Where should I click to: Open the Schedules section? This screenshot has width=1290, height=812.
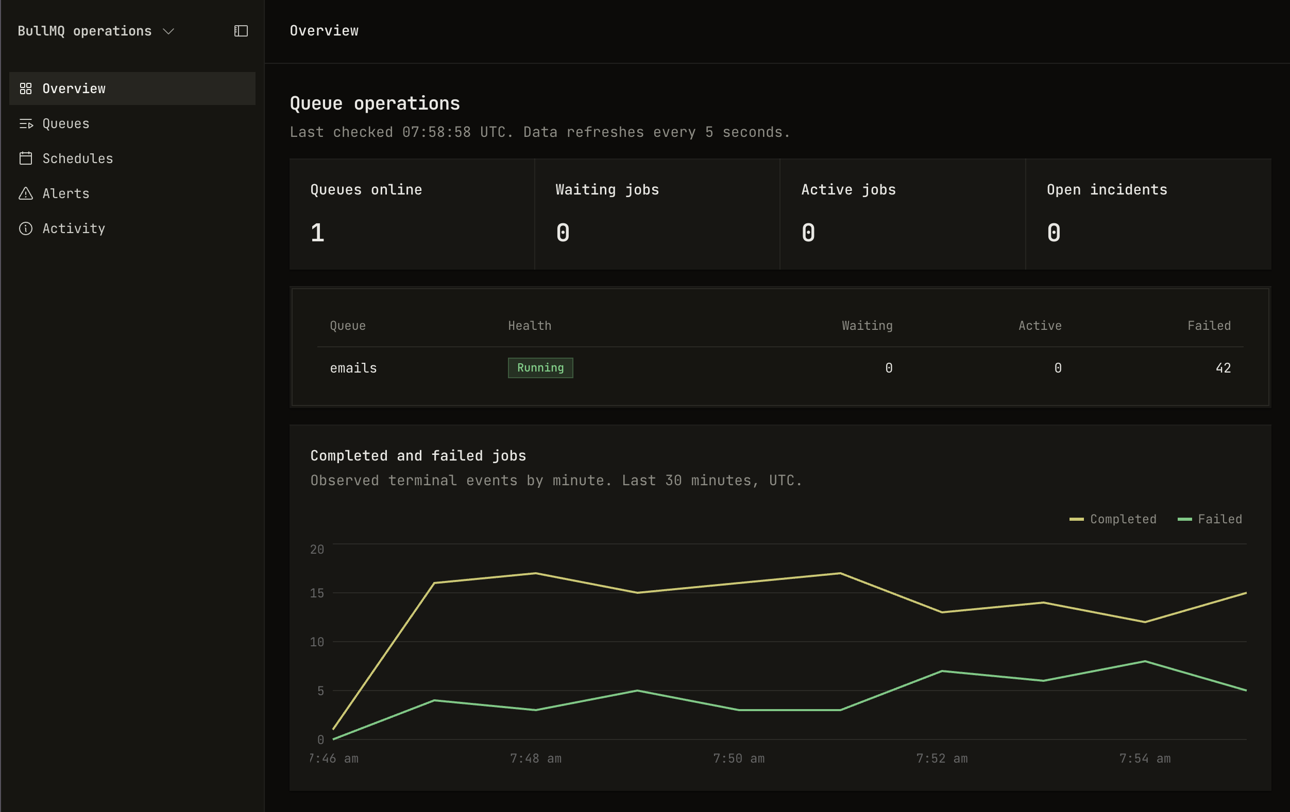(132, 158)
